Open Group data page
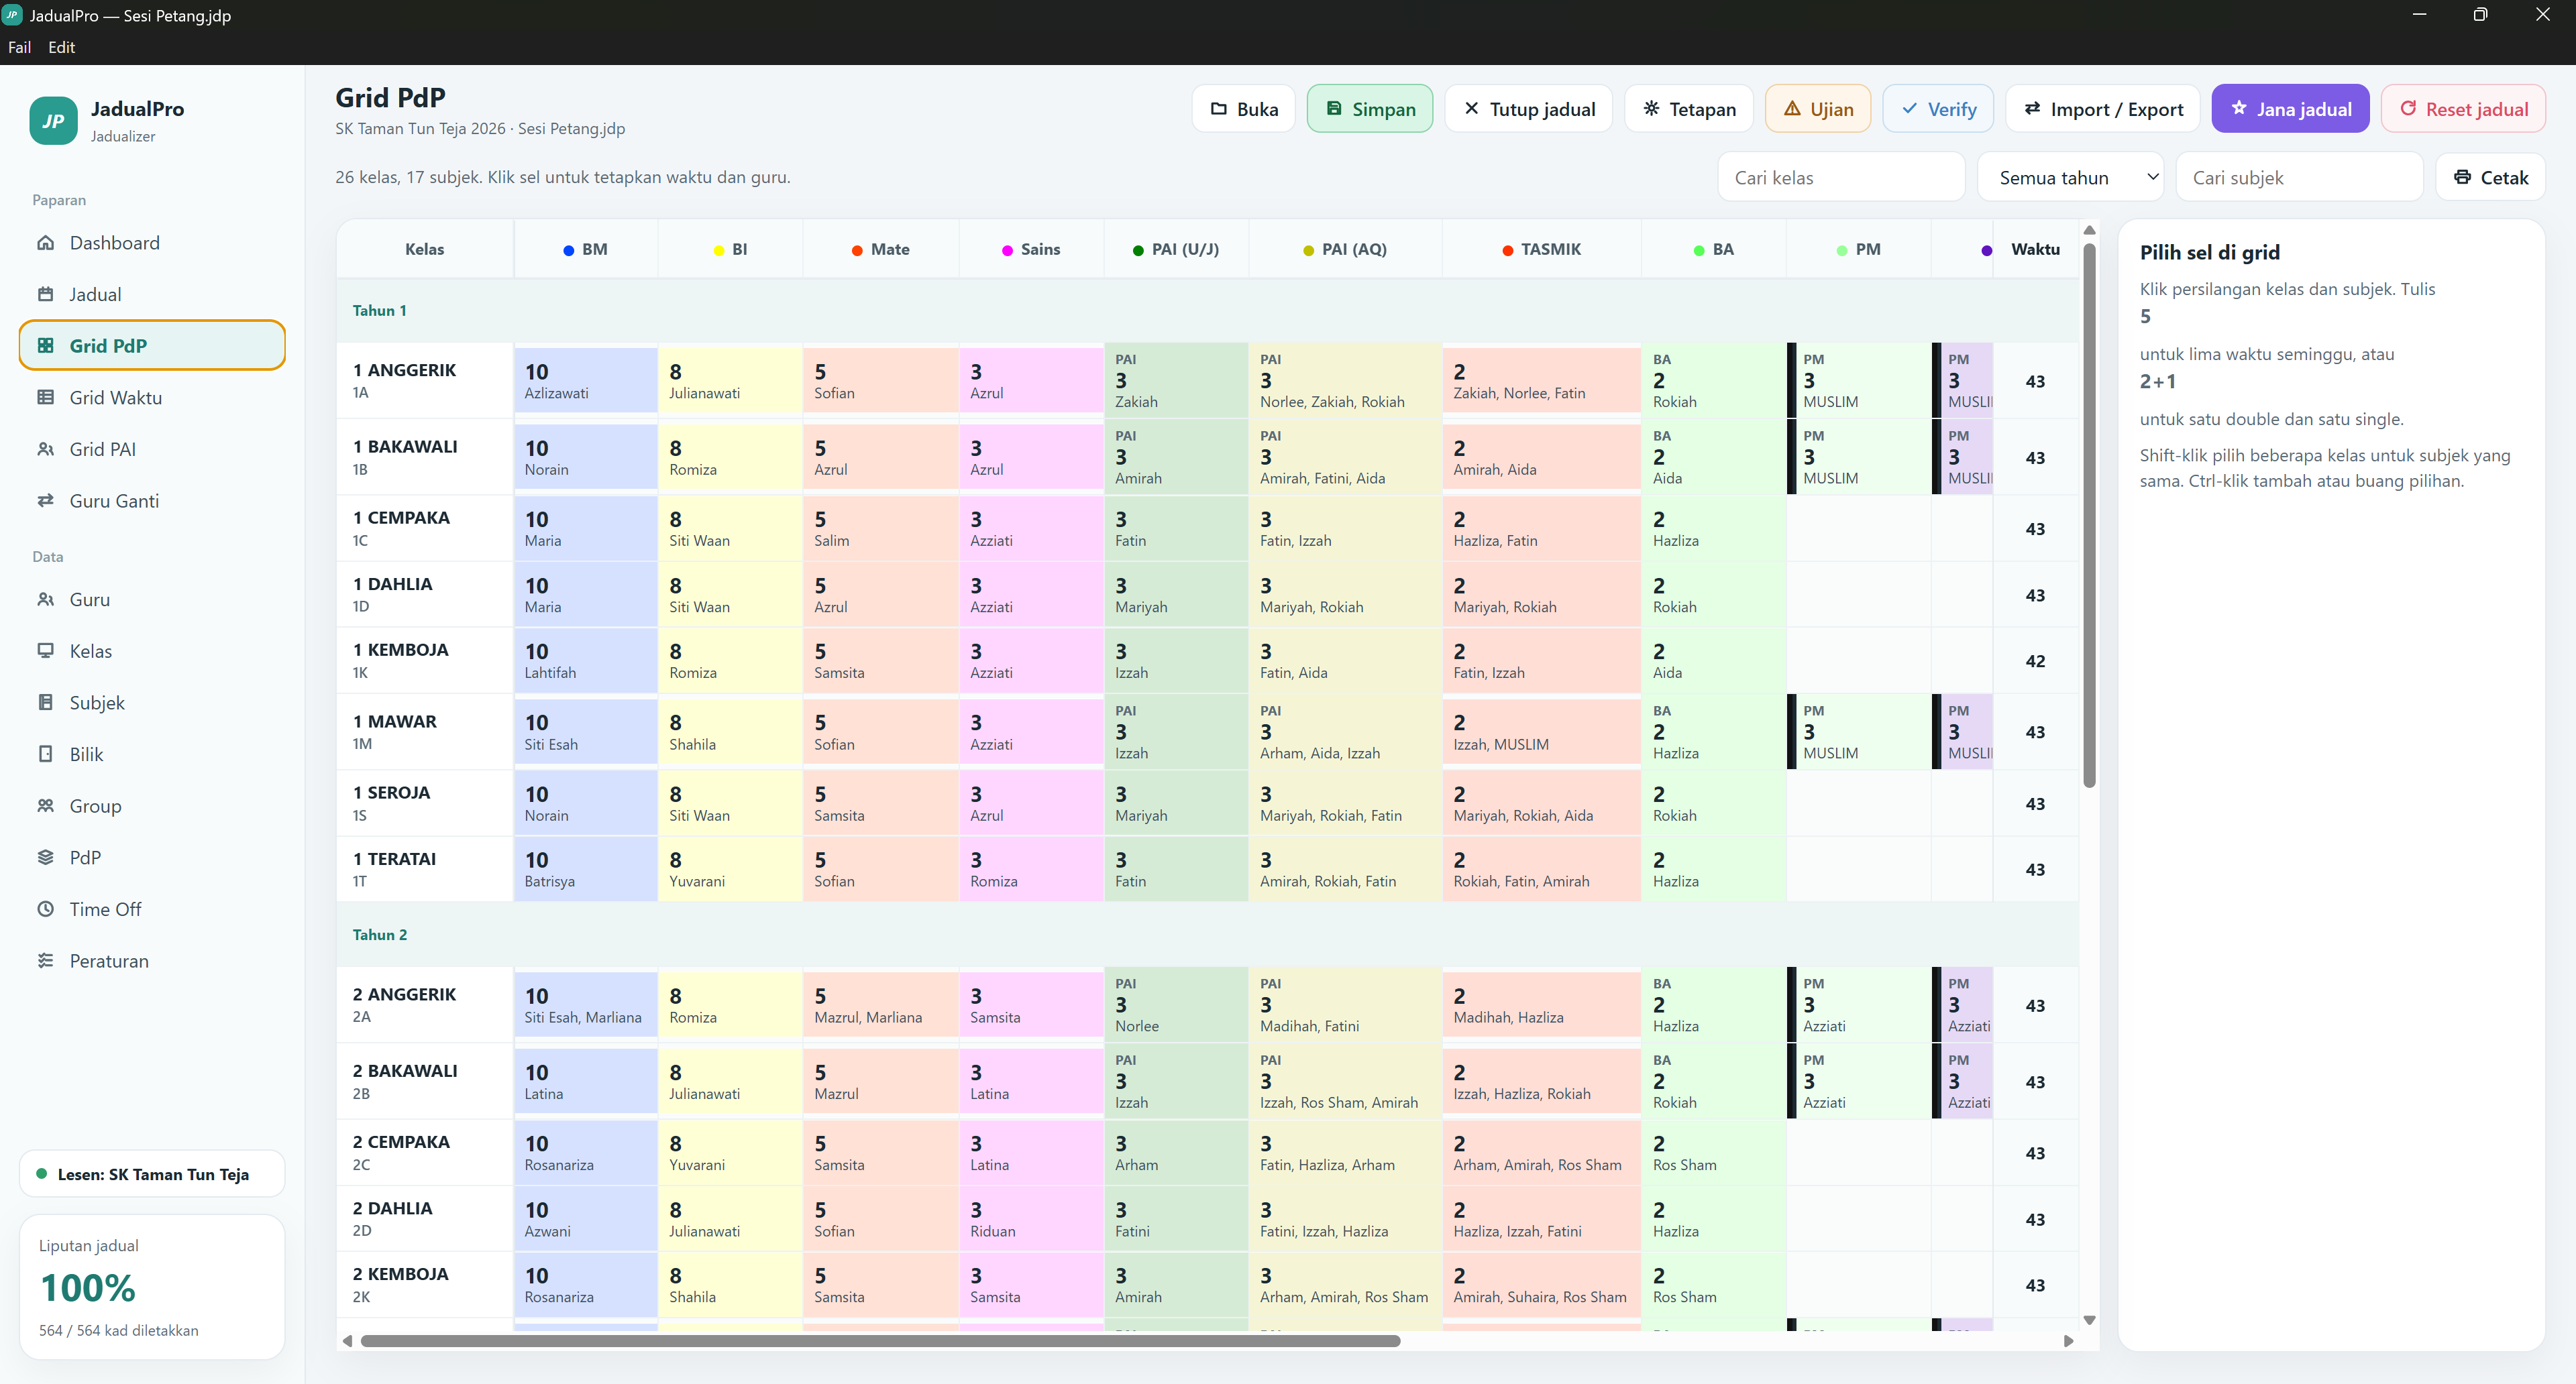 coord(152,807)
